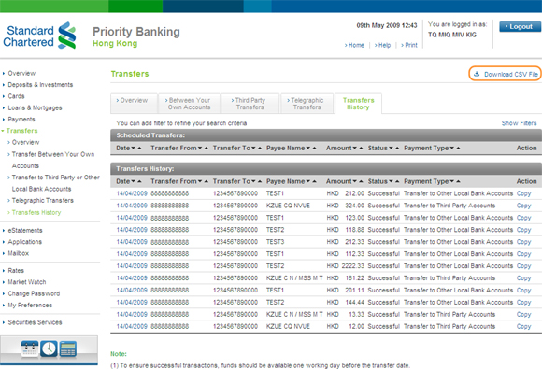The width and height of the screenshot is (542, 370).
Task: Sort Transfers History by Transfer To descending arrow
Action: 253,181
